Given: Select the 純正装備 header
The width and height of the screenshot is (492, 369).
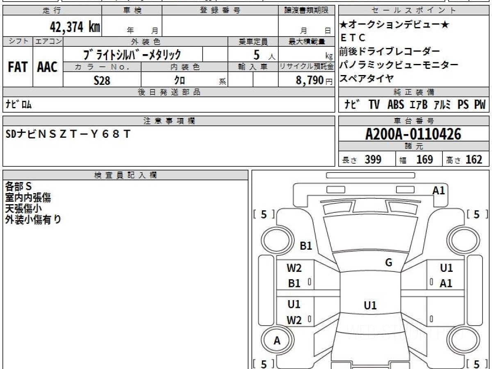Looking at the screenshot, I should click(x=414, y=92).
